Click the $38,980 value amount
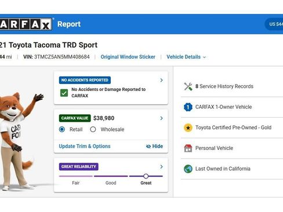283x212 pixels. tap(104, 118)
